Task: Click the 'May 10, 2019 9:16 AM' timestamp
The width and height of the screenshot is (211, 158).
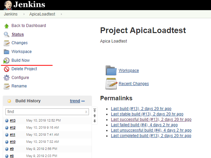Action: (43, 128)
